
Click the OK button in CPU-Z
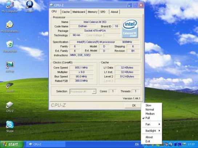133,106
